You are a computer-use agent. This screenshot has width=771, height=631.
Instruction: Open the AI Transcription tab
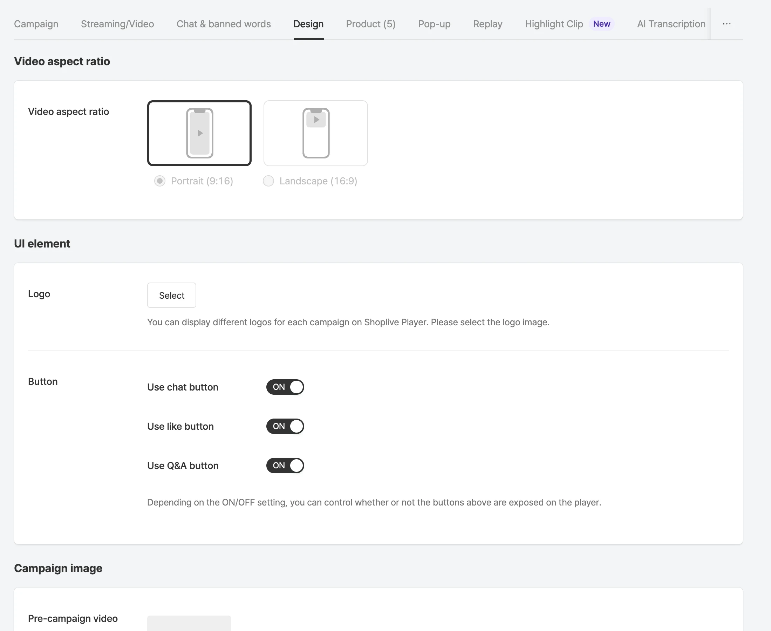[x=671, y=24]
